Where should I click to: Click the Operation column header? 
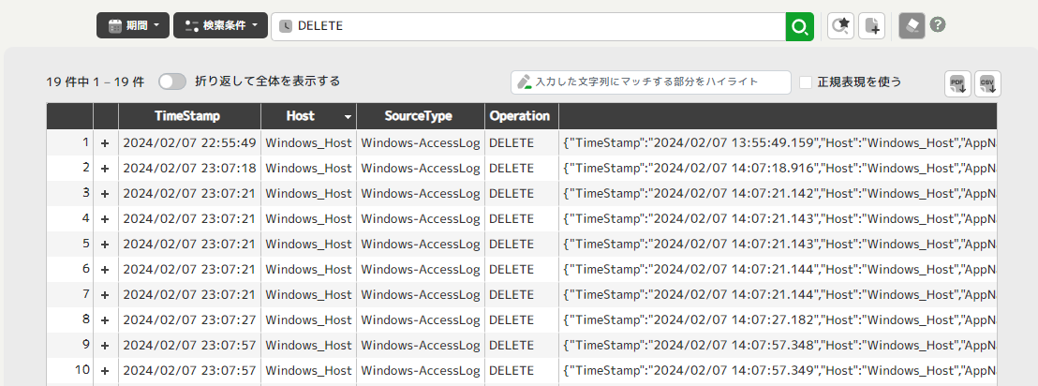point(522,116)
